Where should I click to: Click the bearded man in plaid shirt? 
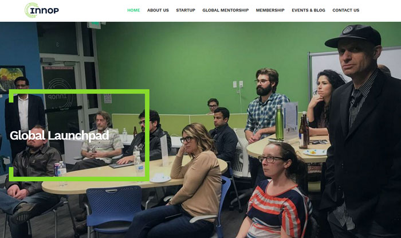pos(265,107)
